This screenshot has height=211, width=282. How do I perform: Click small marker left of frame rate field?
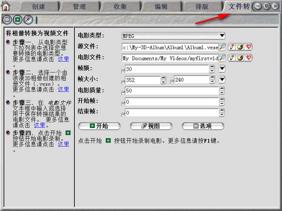[123, 71]
